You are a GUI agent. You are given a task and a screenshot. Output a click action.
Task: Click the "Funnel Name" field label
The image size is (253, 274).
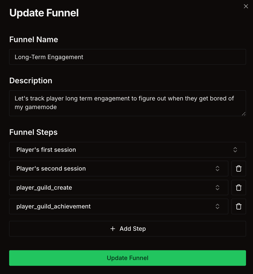click(34, 39)
